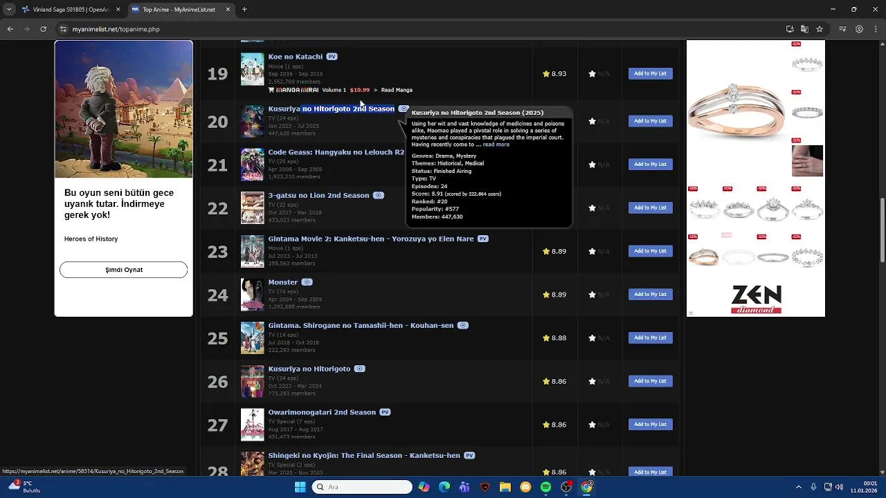Click the address bar URL field
The height and width of the screenshot is (498, 886).
pyautogui.click(x=415, y=29)
